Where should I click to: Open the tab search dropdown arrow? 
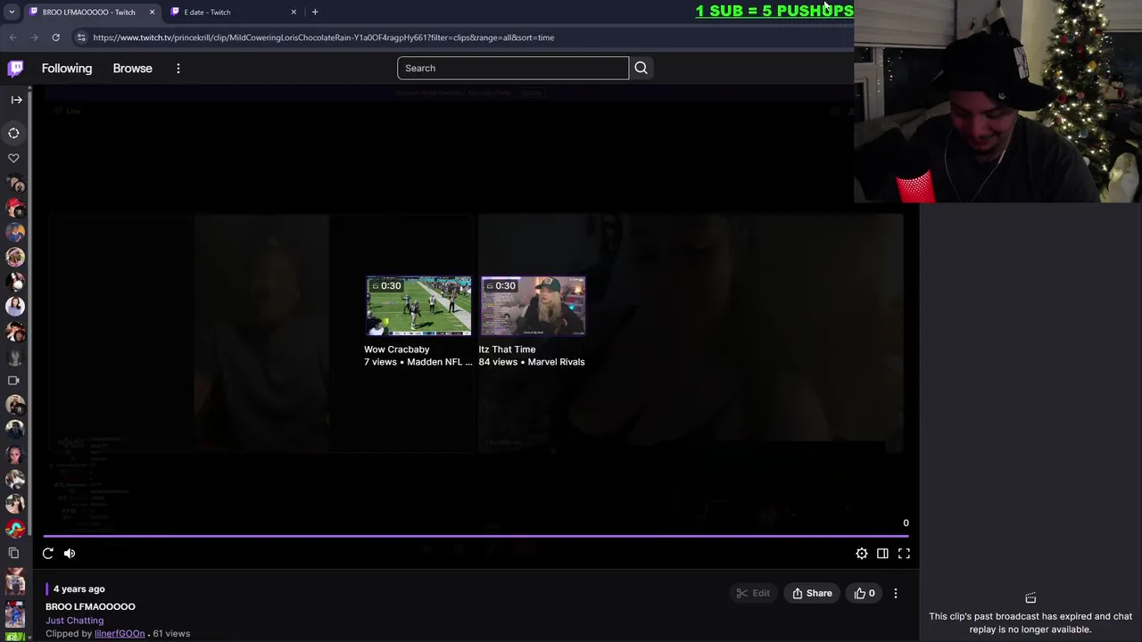[x=12, y=12]
